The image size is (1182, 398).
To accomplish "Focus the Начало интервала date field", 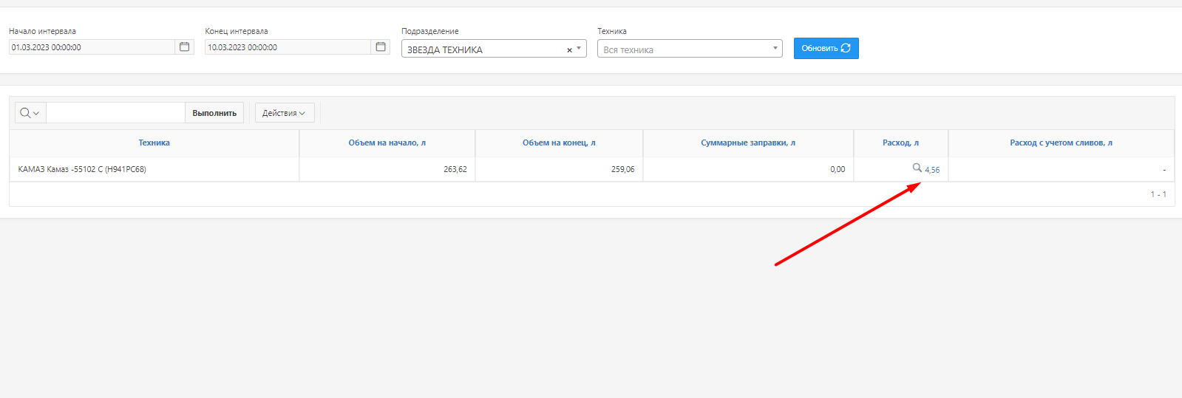I will (92, 47).
